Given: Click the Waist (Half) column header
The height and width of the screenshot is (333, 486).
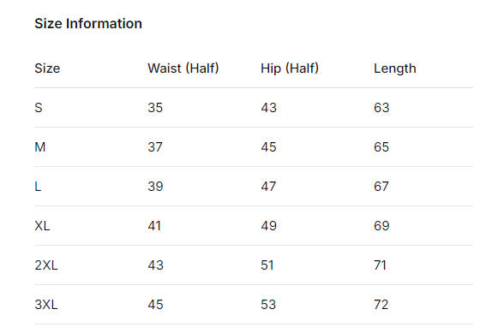Looking at the screenshot, I should 183,68.
